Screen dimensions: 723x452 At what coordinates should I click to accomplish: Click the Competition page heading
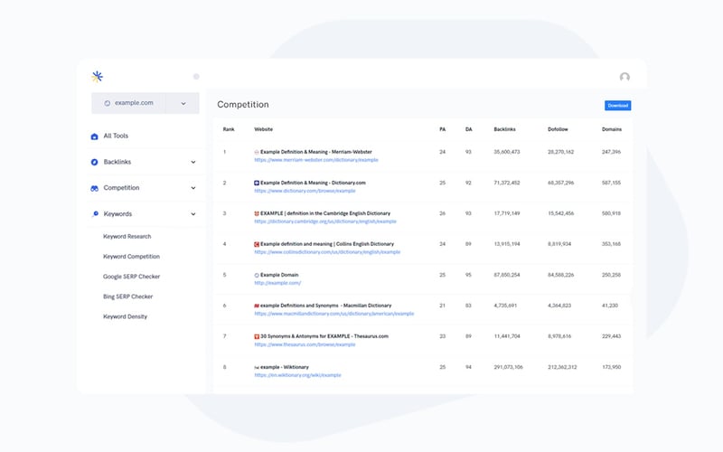(x=243, y=105)
